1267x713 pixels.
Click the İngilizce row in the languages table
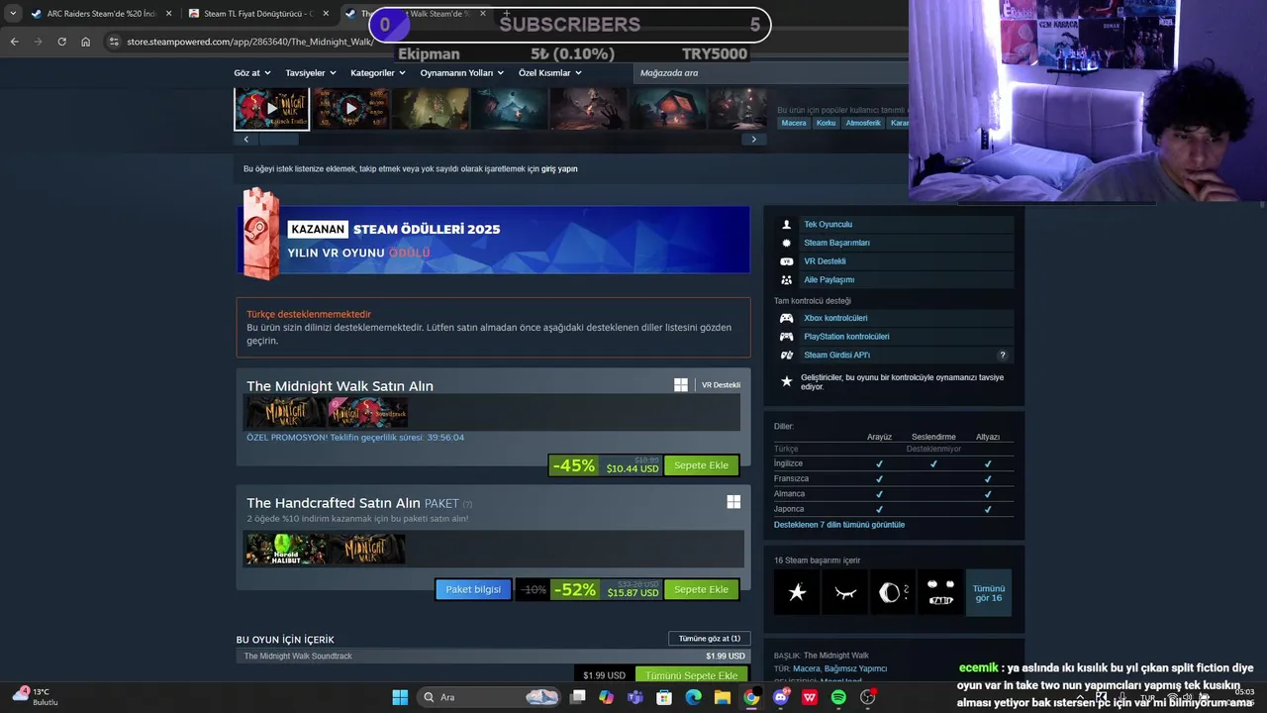point(893,463)
